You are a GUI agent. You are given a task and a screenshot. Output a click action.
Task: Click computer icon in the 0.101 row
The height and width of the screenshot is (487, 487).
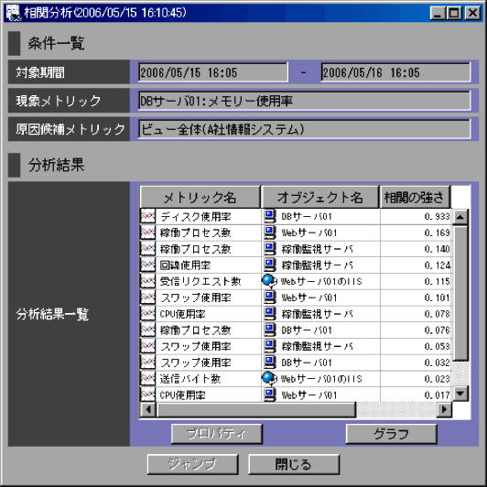[269, 298]
